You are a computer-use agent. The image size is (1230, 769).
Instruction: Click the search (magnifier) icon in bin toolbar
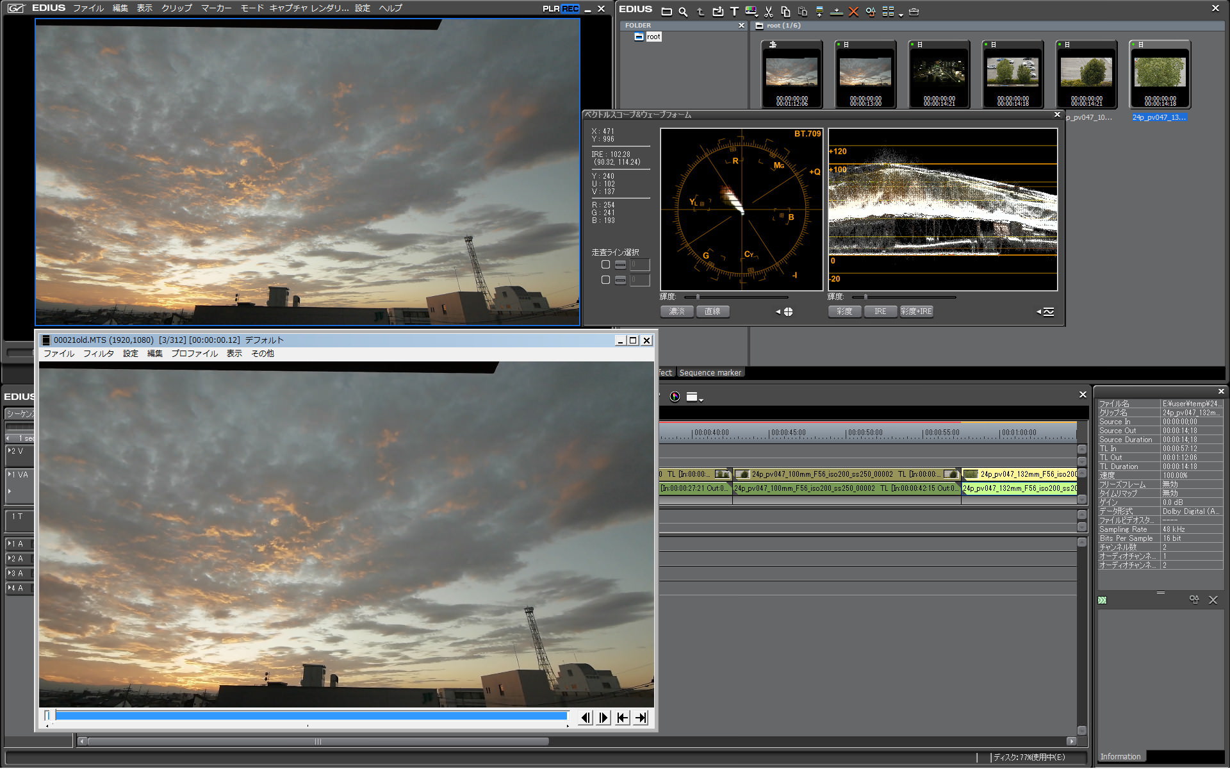683,12
